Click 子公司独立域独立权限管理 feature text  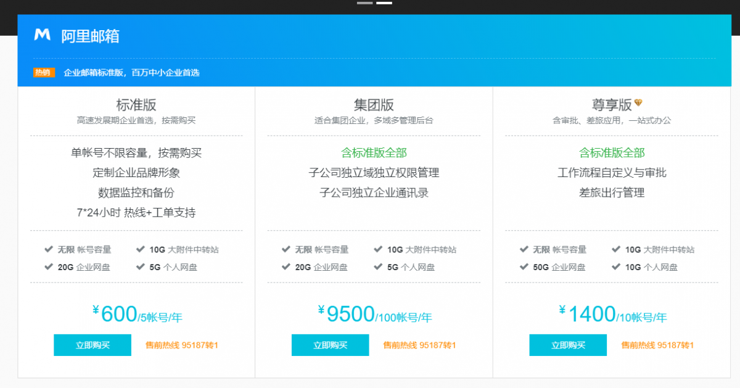[x=374, y=173]
